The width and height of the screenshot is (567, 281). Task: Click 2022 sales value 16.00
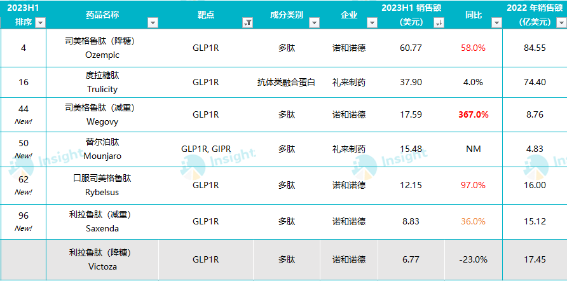535,185
